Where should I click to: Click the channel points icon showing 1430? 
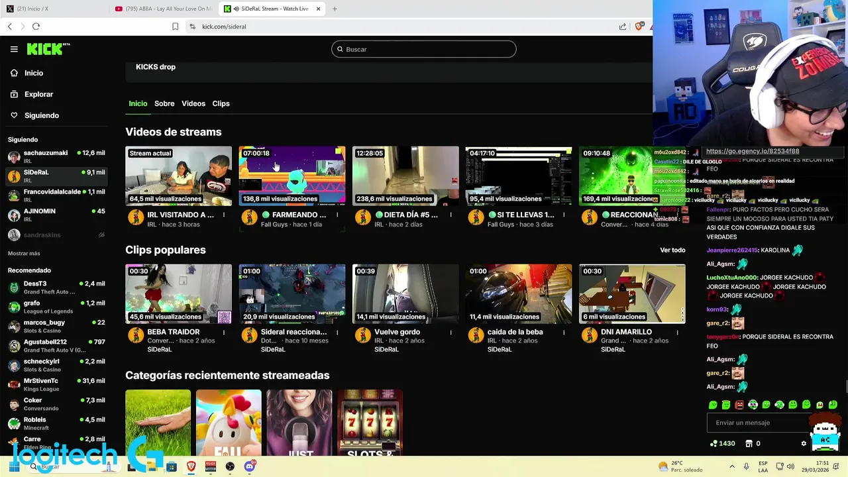[713, 443]
